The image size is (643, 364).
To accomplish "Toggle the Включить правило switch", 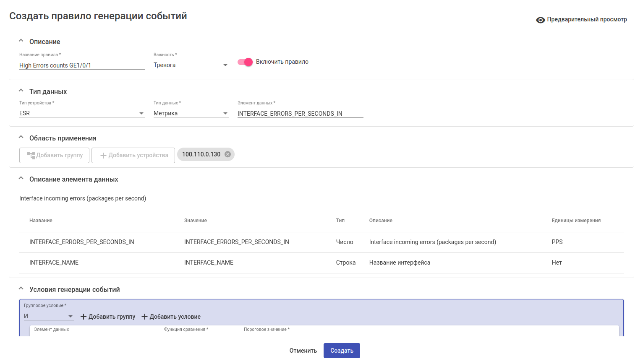I will (x=245, y=62).
